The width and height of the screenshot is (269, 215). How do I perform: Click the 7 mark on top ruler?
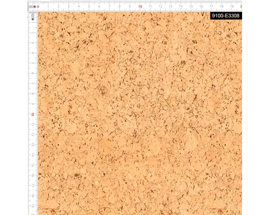point(109,6)
